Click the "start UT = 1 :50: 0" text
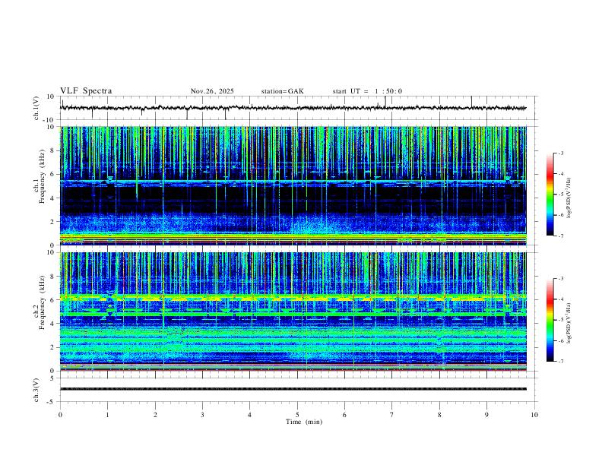The image size is (602, 465). [367, 91]
